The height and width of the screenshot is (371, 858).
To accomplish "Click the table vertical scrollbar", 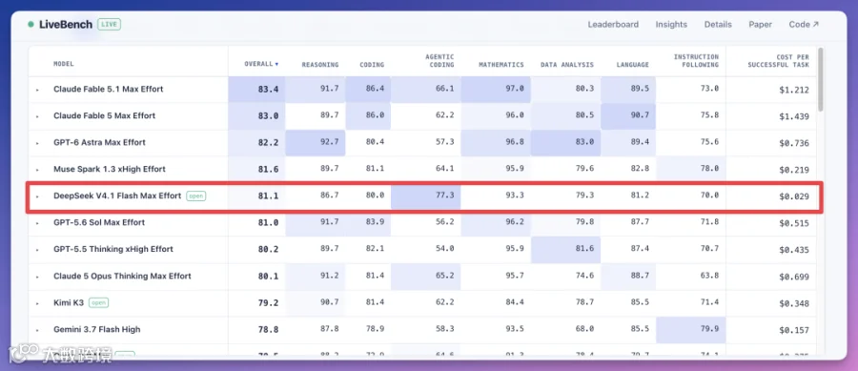I will pyautogui.click(x=820, y=79).
